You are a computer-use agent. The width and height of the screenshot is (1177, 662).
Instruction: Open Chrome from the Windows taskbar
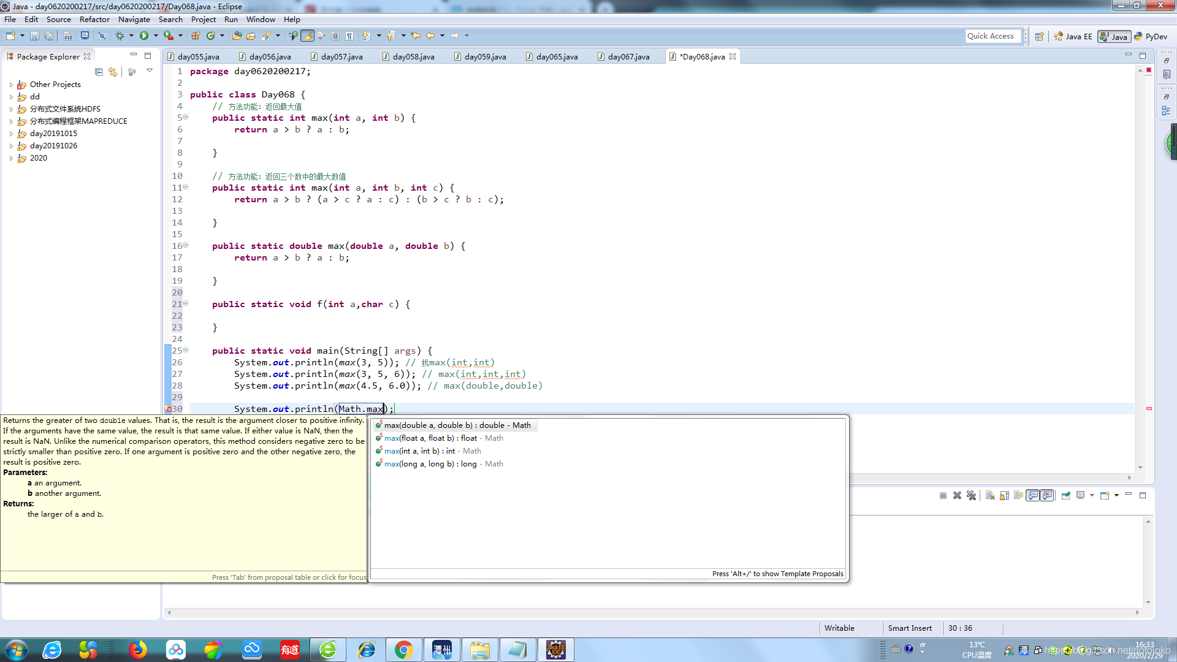click(403, 650)
